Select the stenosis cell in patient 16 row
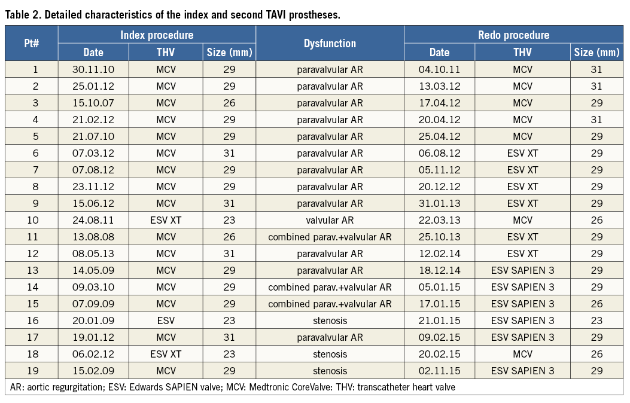The width and height of the screenshot is (630, 403). pos(330,320)
